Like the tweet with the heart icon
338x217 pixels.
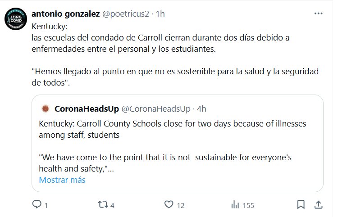point(169,205)
